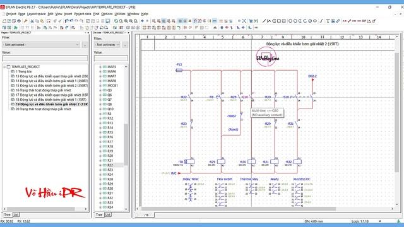
Task: Click the first toolbar icon, New project
Action: coord(4,21)
